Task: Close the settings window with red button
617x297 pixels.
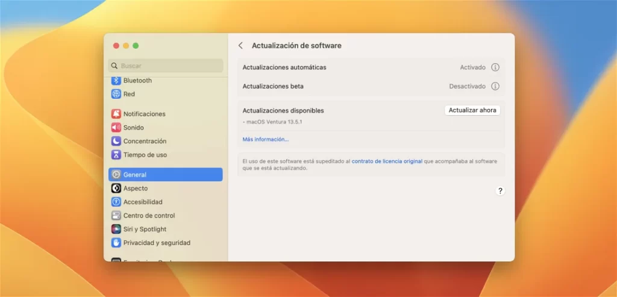Action: pyautogui.click(x=116, y=46)
